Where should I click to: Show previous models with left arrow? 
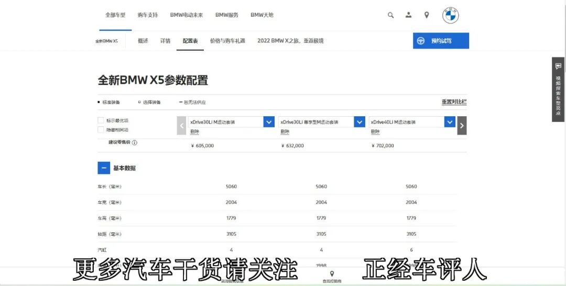pos(181,126)
